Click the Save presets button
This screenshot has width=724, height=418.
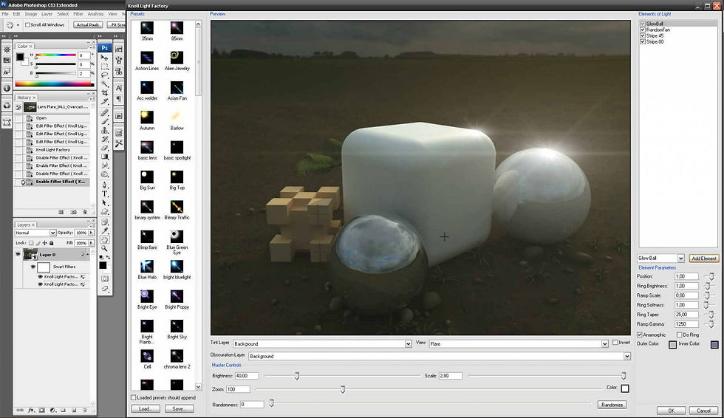pyautogui.click(x=179, y=409)
